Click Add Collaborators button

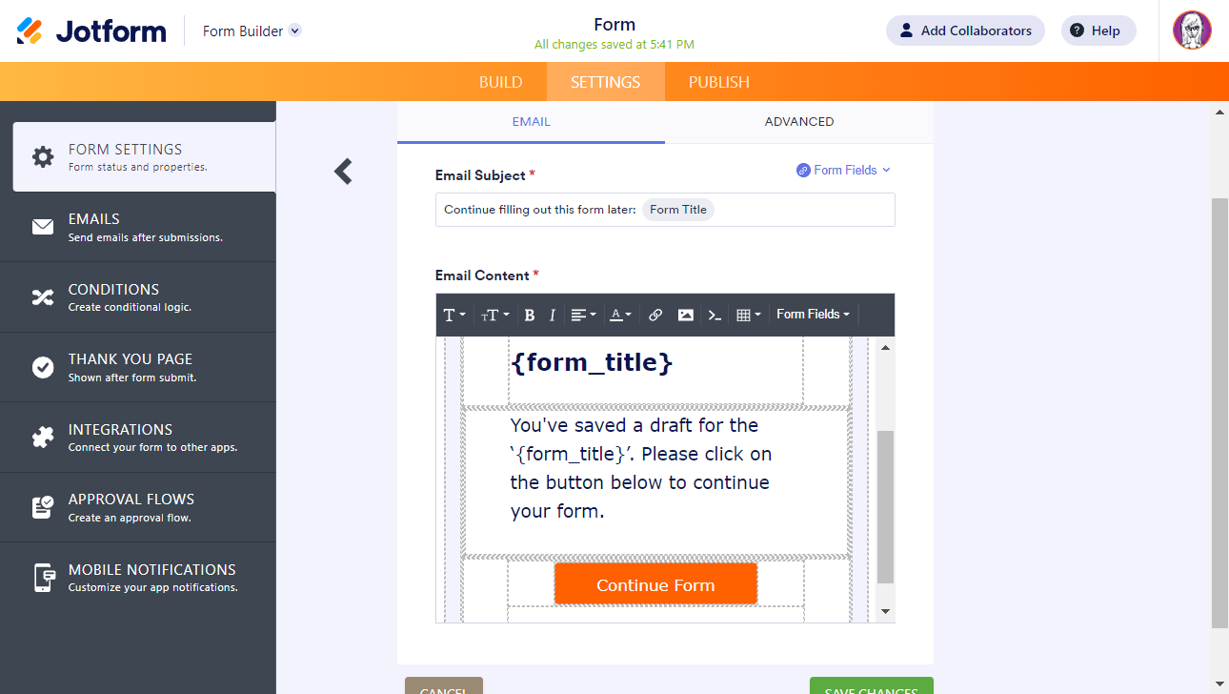tap(965, 31)
